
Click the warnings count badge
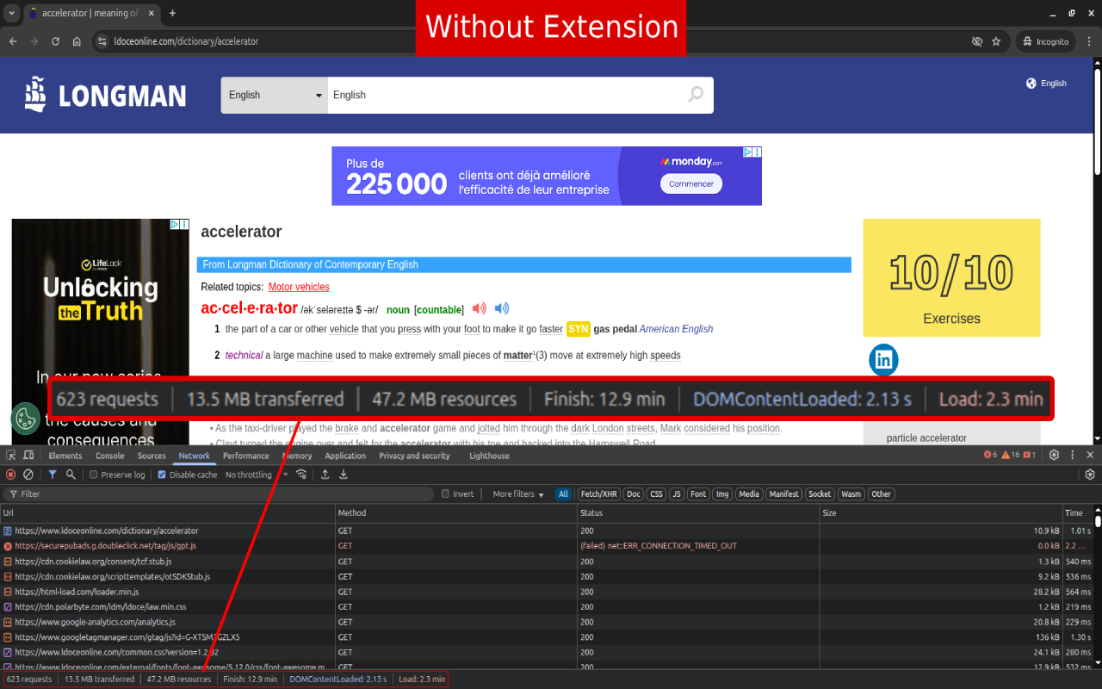(x=1010, y=456)
